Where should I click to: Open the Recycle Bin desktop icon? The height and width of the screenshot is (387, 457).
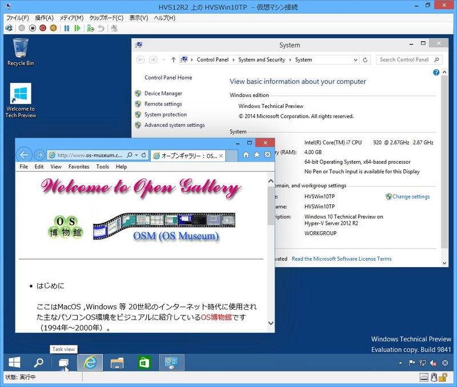tap(21, 52)
